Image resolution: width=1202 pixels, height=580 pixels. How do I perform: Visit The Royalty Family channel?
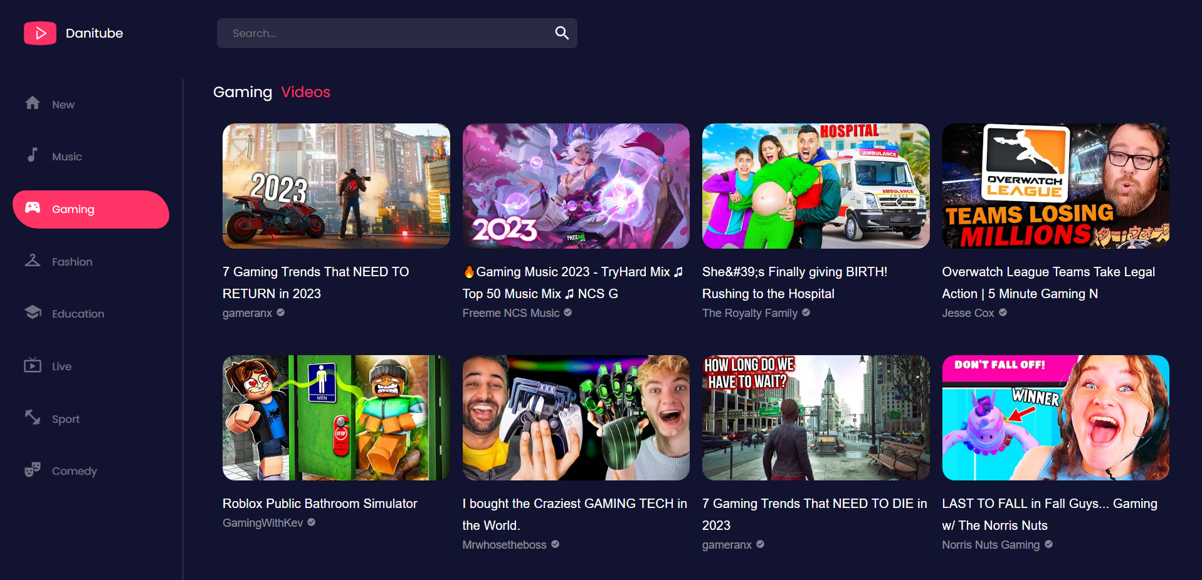coord(750,313)
